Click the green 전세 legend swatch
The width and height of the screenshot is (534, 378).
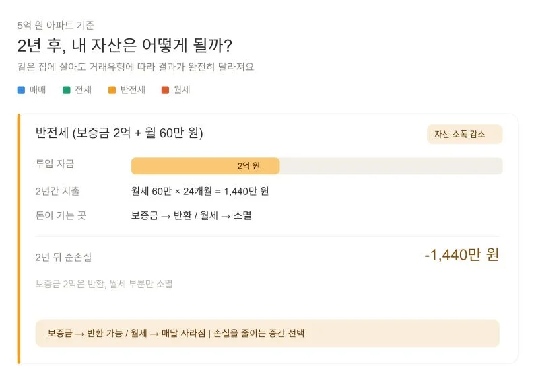click(67, 90)
